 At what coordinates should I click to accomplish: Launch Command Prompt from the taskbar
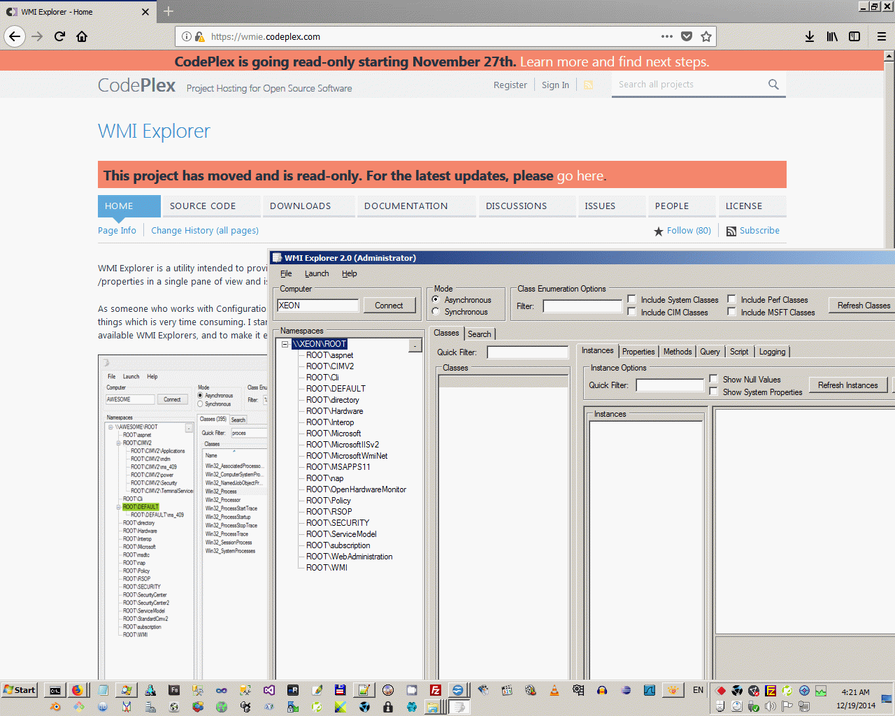coord(54,690)
